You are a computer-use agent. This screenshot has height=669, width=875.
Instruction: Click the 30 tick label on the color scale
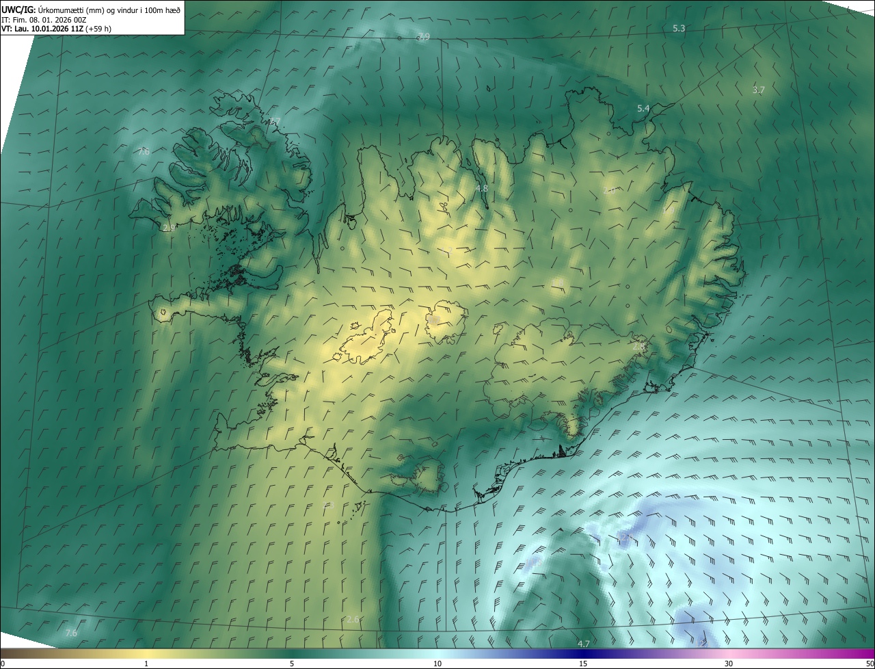pos(729,664)
